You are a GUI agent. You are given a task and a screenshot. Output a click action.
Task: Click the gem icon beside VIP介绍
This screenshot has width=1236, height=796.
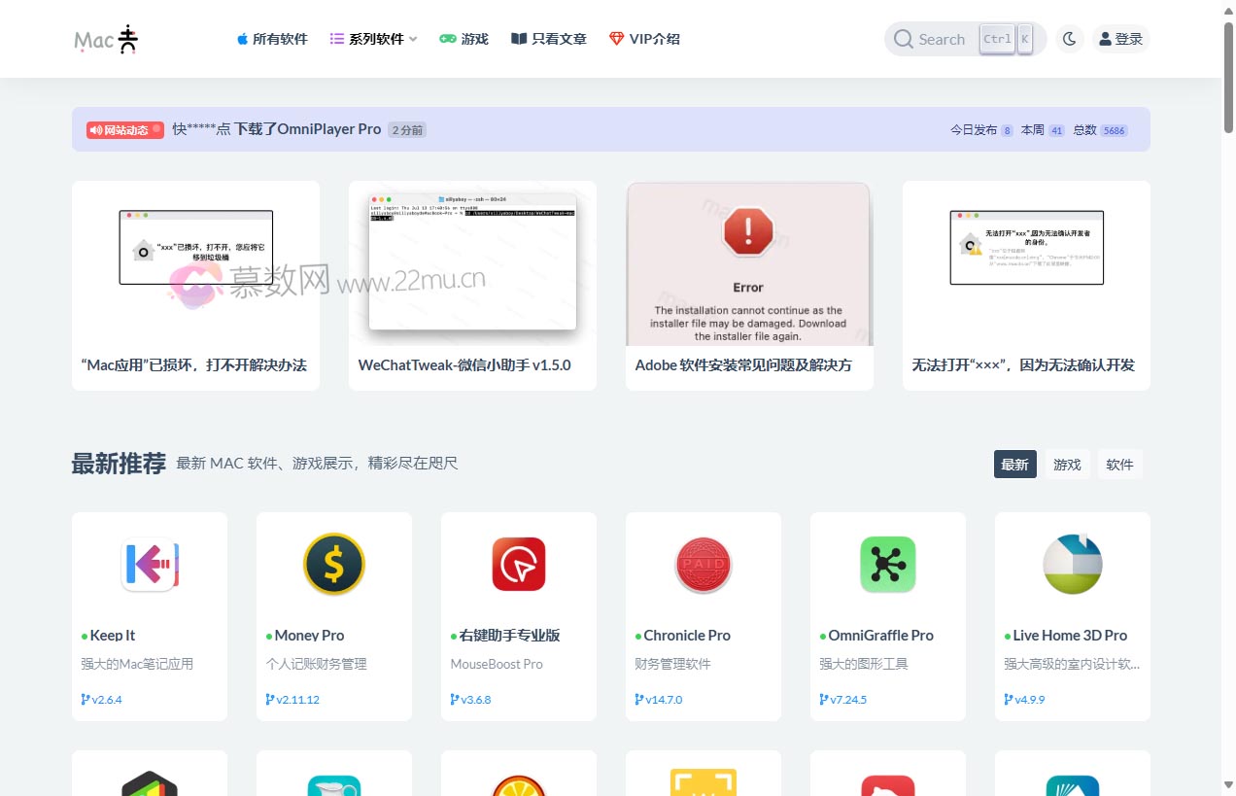[x=616, y=39]
